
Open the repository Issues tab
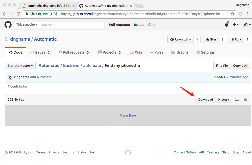click(40, 52)
